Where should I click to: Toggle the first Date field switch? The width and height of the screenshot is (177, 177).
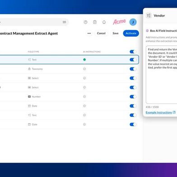(133, 106)
